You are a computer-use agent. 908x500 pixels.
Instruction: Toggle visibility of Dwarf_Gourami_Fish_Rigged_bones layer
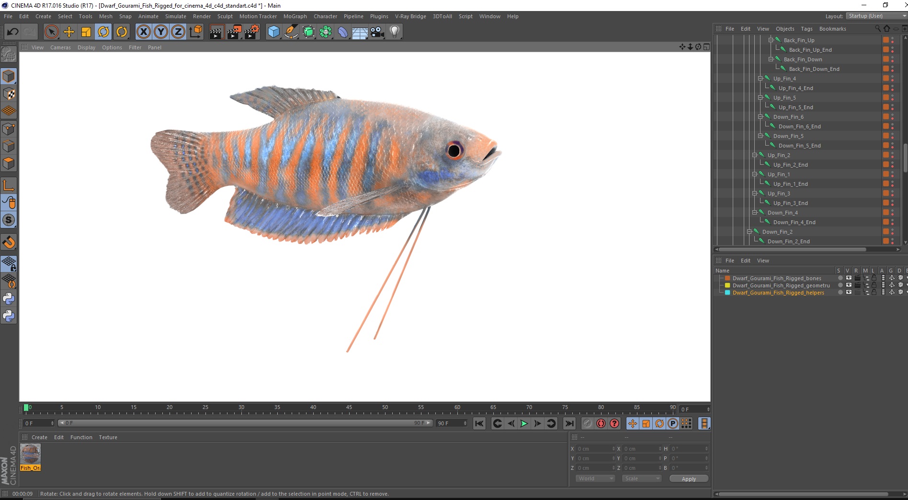point(849,278)
